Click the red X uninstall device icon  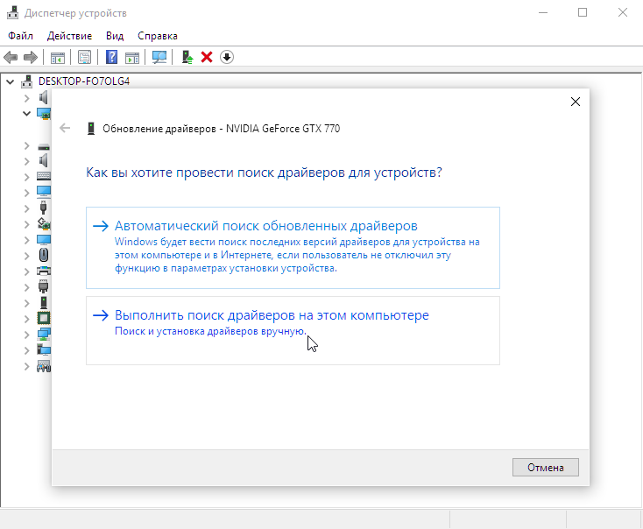pyautogui.click(x=207, y=57)
